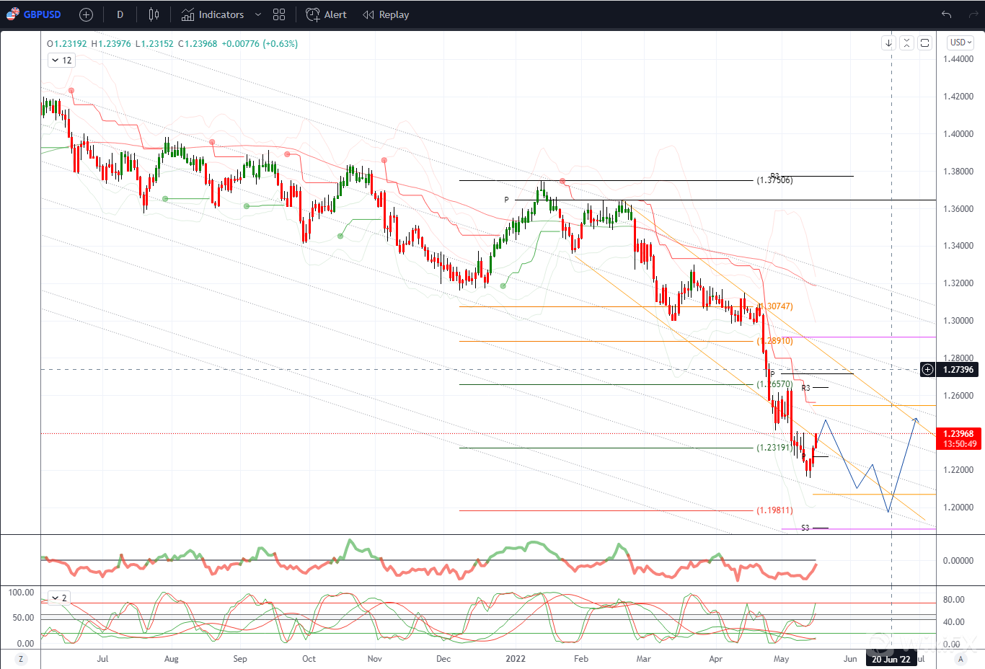The image size is (985, 669).
Task: Click the +0.00776 (+0.63%) change value
Action: click(260, 44)
